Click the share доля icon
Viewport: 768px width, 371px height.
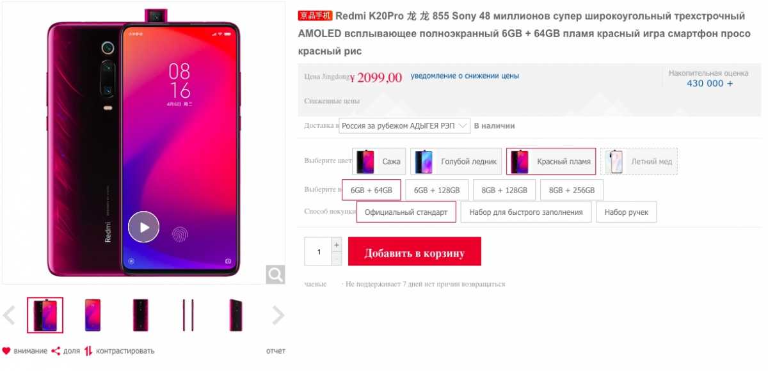(56, 351)
